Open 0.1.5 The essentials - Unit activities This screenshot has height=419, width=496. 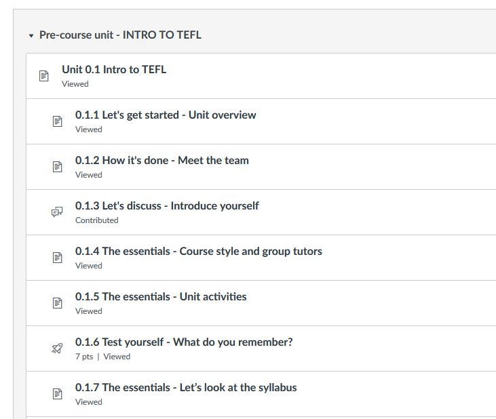[x=161, y=297]
